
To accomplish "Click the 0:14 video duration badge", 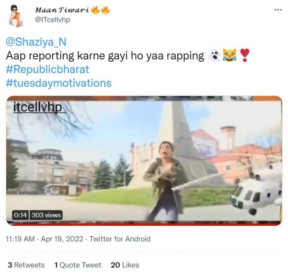I will point(20,215).
